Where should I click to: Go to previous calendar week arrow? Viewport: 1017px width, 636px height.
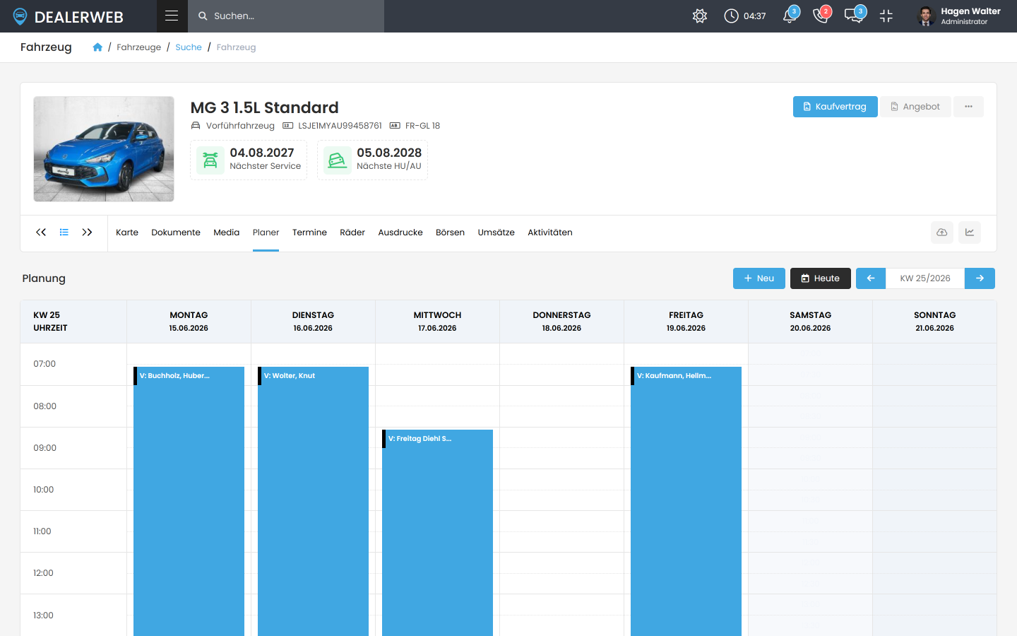coord(871,278)
